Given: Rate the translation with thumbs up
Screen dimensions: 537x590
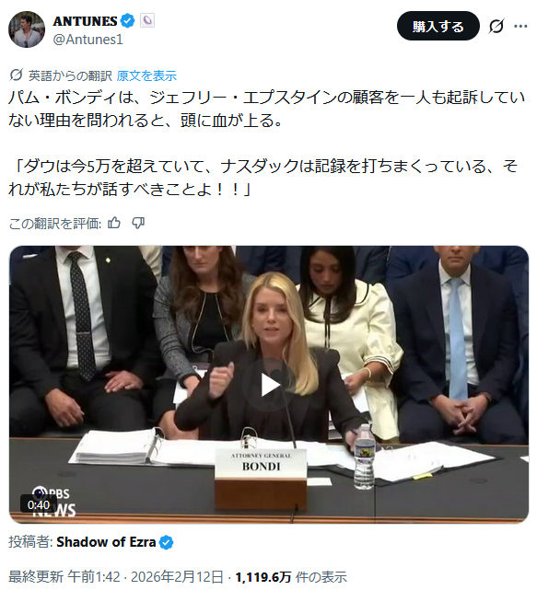Looking at the screenshot, I should (x=114, y=223).
